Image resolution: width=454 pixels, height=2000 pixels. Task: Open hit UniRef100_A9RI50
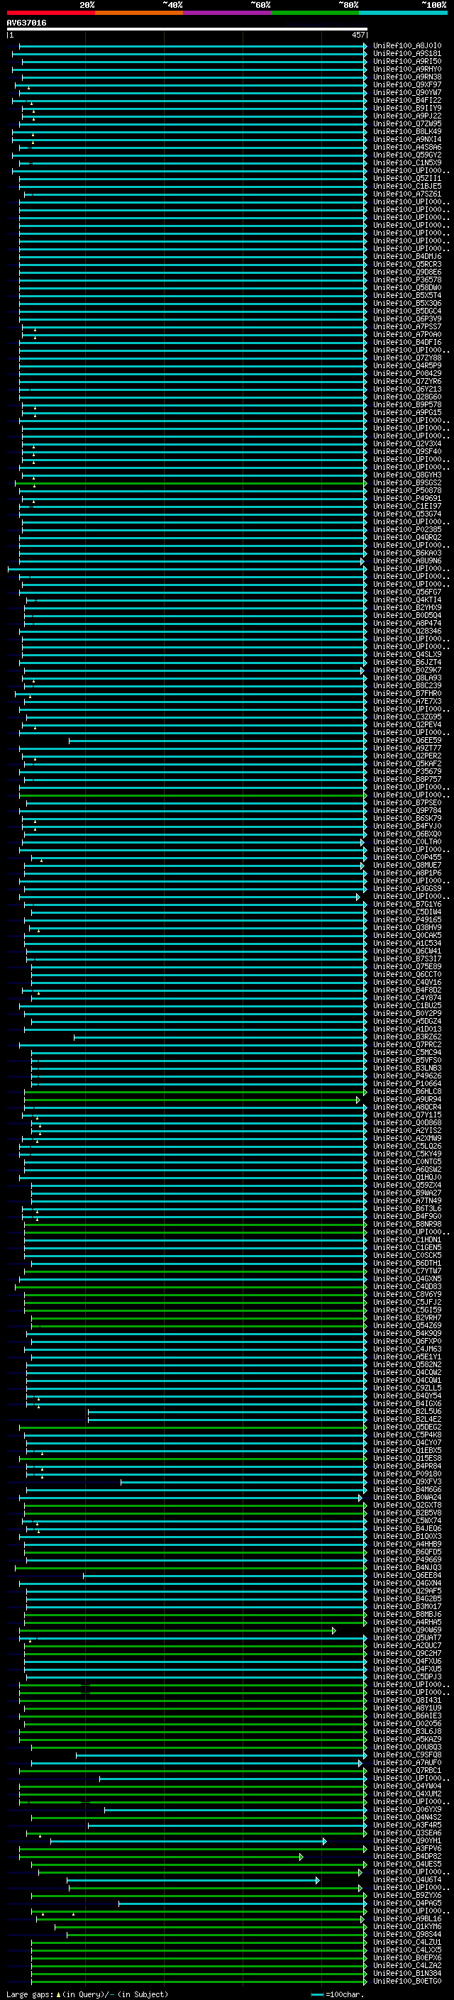click(x=406, y=61)
